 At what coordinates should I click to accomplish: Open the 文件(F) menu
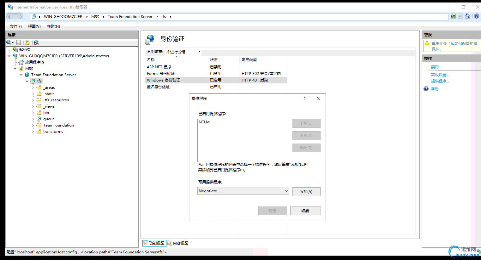(x=16, y=26)
